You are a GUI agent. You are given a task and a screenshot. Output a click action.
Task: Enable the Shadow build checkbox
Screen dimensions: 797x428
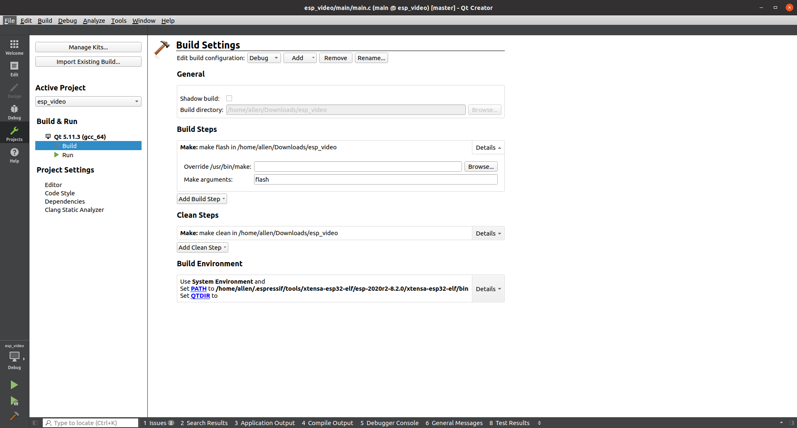pyautogui.click(x=229, y=98)
